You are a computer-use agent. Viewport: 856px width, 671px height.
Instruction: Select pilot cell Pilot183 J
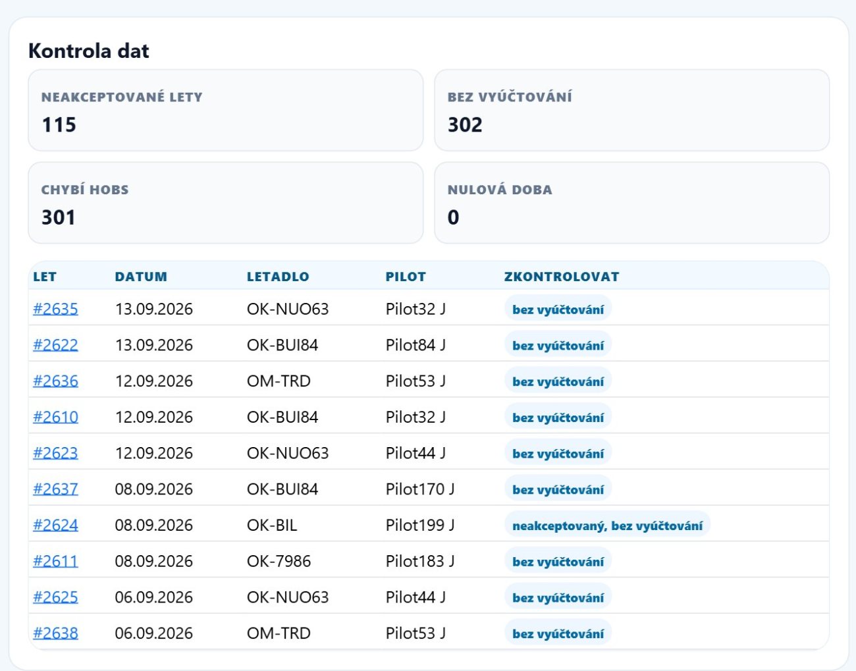420,561
